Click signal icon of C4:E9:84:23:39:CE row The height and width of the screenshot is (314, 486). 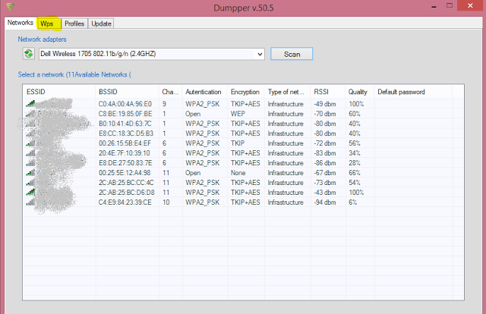[x=30, y=203]
